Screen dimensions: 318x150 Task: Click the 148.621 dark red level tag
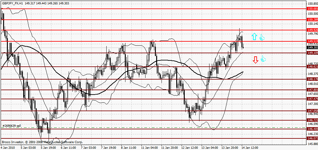point(312,67)
